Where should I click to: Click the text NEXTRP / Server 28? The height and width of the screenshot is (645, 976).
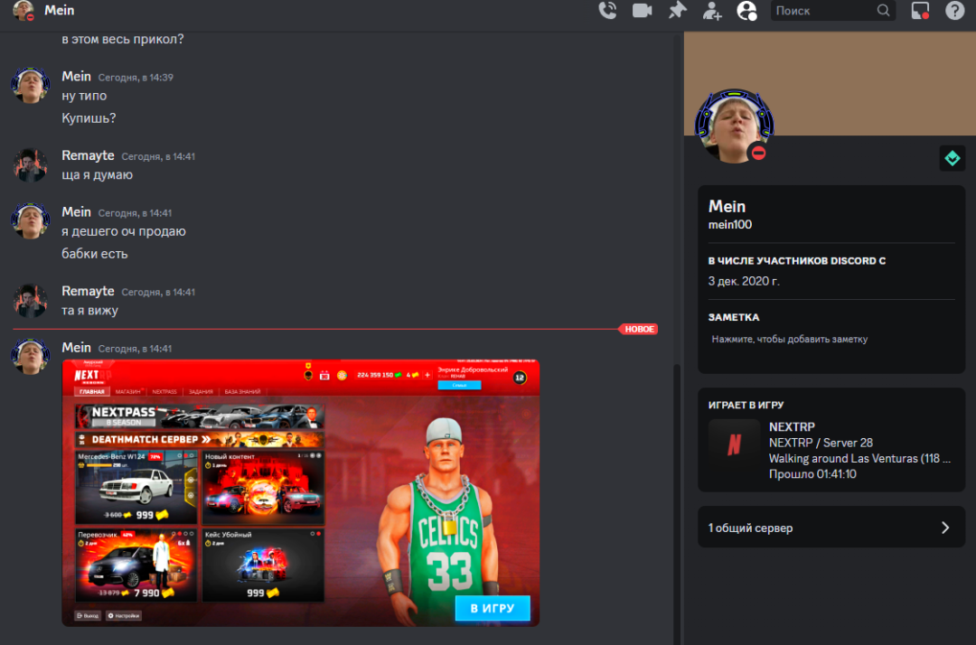pyautogui.click(x=821, y=443)
